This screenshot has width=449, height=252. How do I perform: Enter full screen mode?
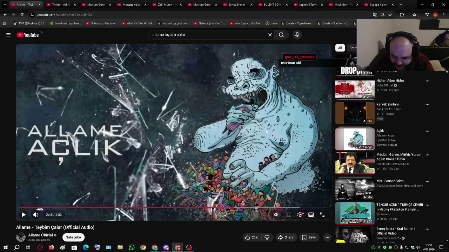[x=322, y=215]
